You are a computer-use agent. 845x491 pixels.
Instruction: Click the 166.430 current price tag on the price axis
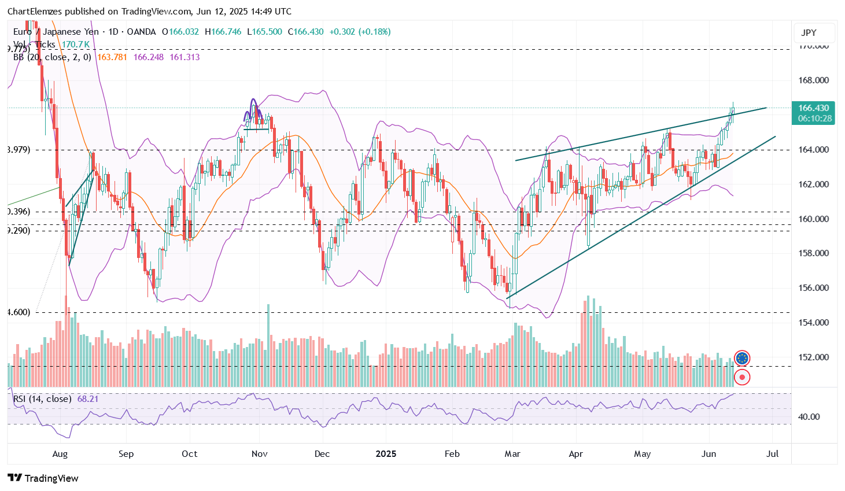[x=813, y=108]
